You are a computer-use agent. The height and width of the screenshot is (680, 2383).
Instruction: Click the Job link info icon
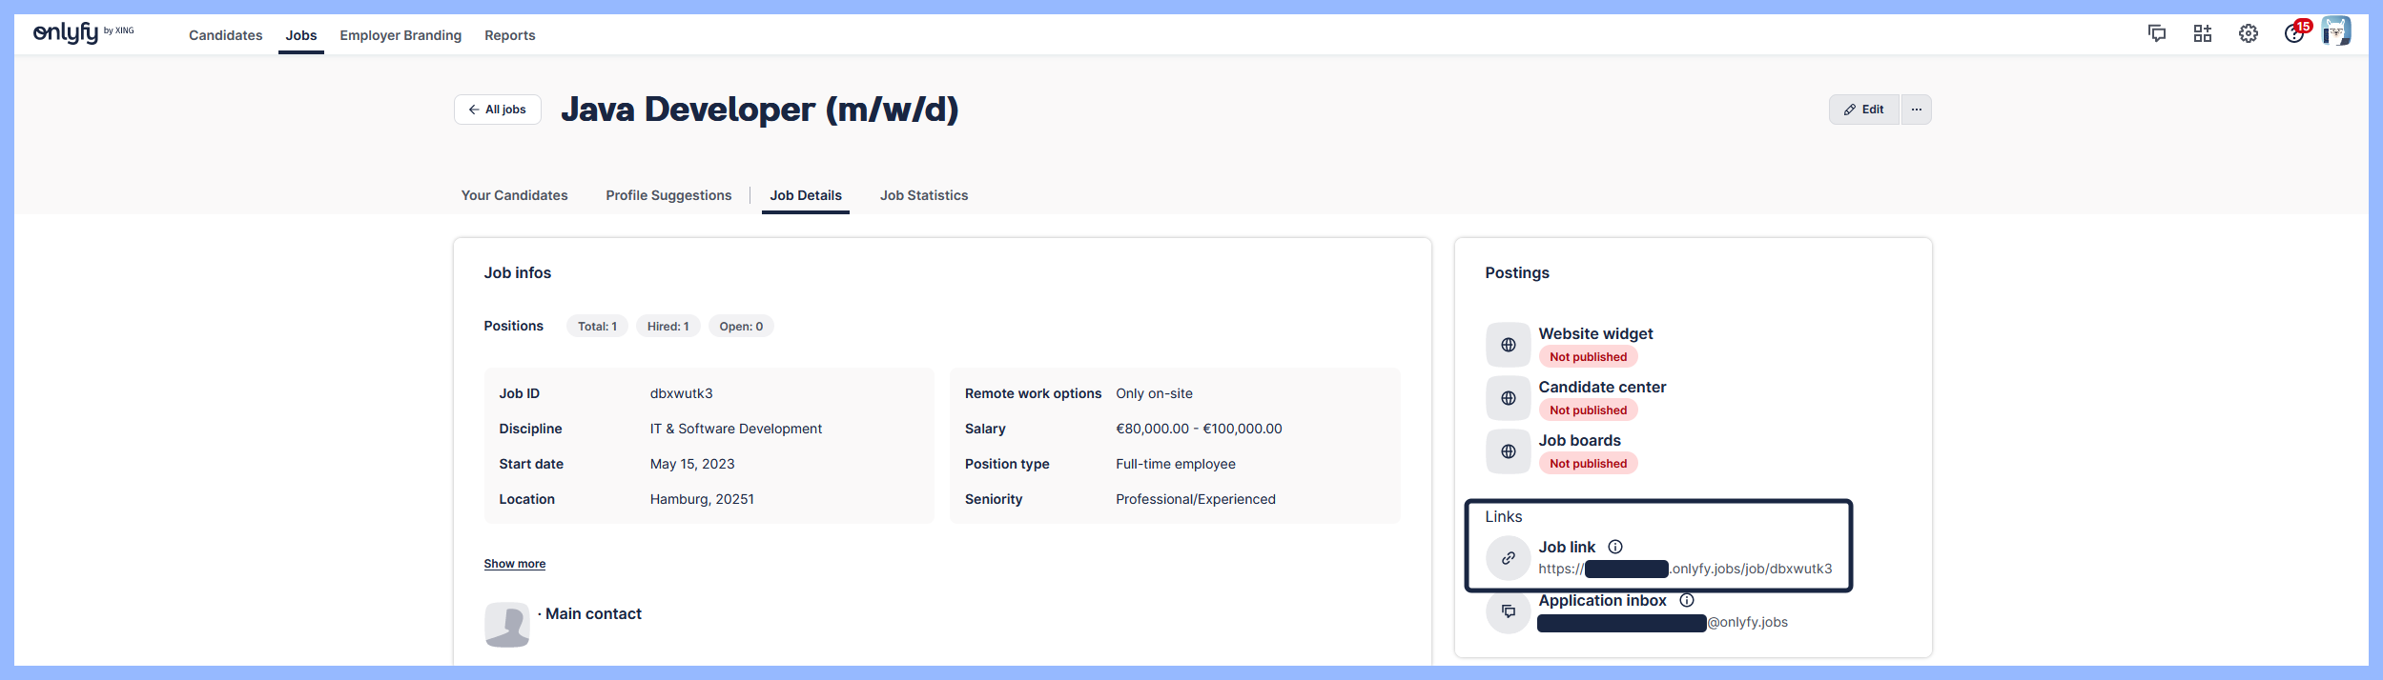point(1614,547)
